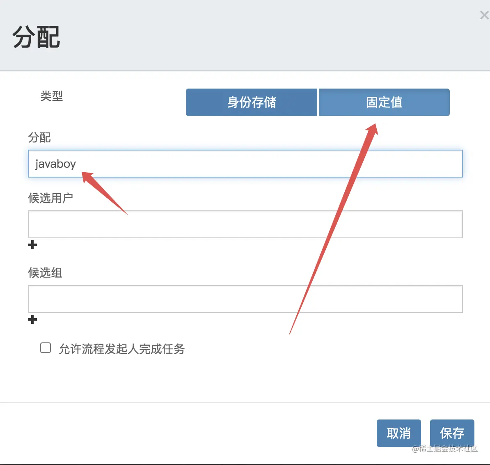Screen dimensions: 490x465
Task: Click the plus icon under 候选组
Action: click(32, 320)
